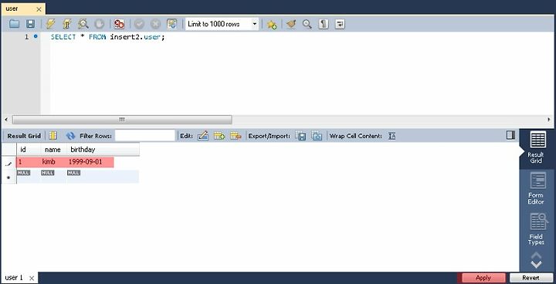
Task: Beautify query with broom icon
Action: pos(291,24)
